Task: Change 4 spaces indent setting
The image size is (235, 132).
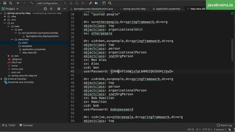Action: pos(220,129)
